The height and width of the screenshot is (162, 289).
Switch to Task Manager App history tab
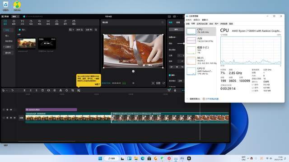(202, 24)
